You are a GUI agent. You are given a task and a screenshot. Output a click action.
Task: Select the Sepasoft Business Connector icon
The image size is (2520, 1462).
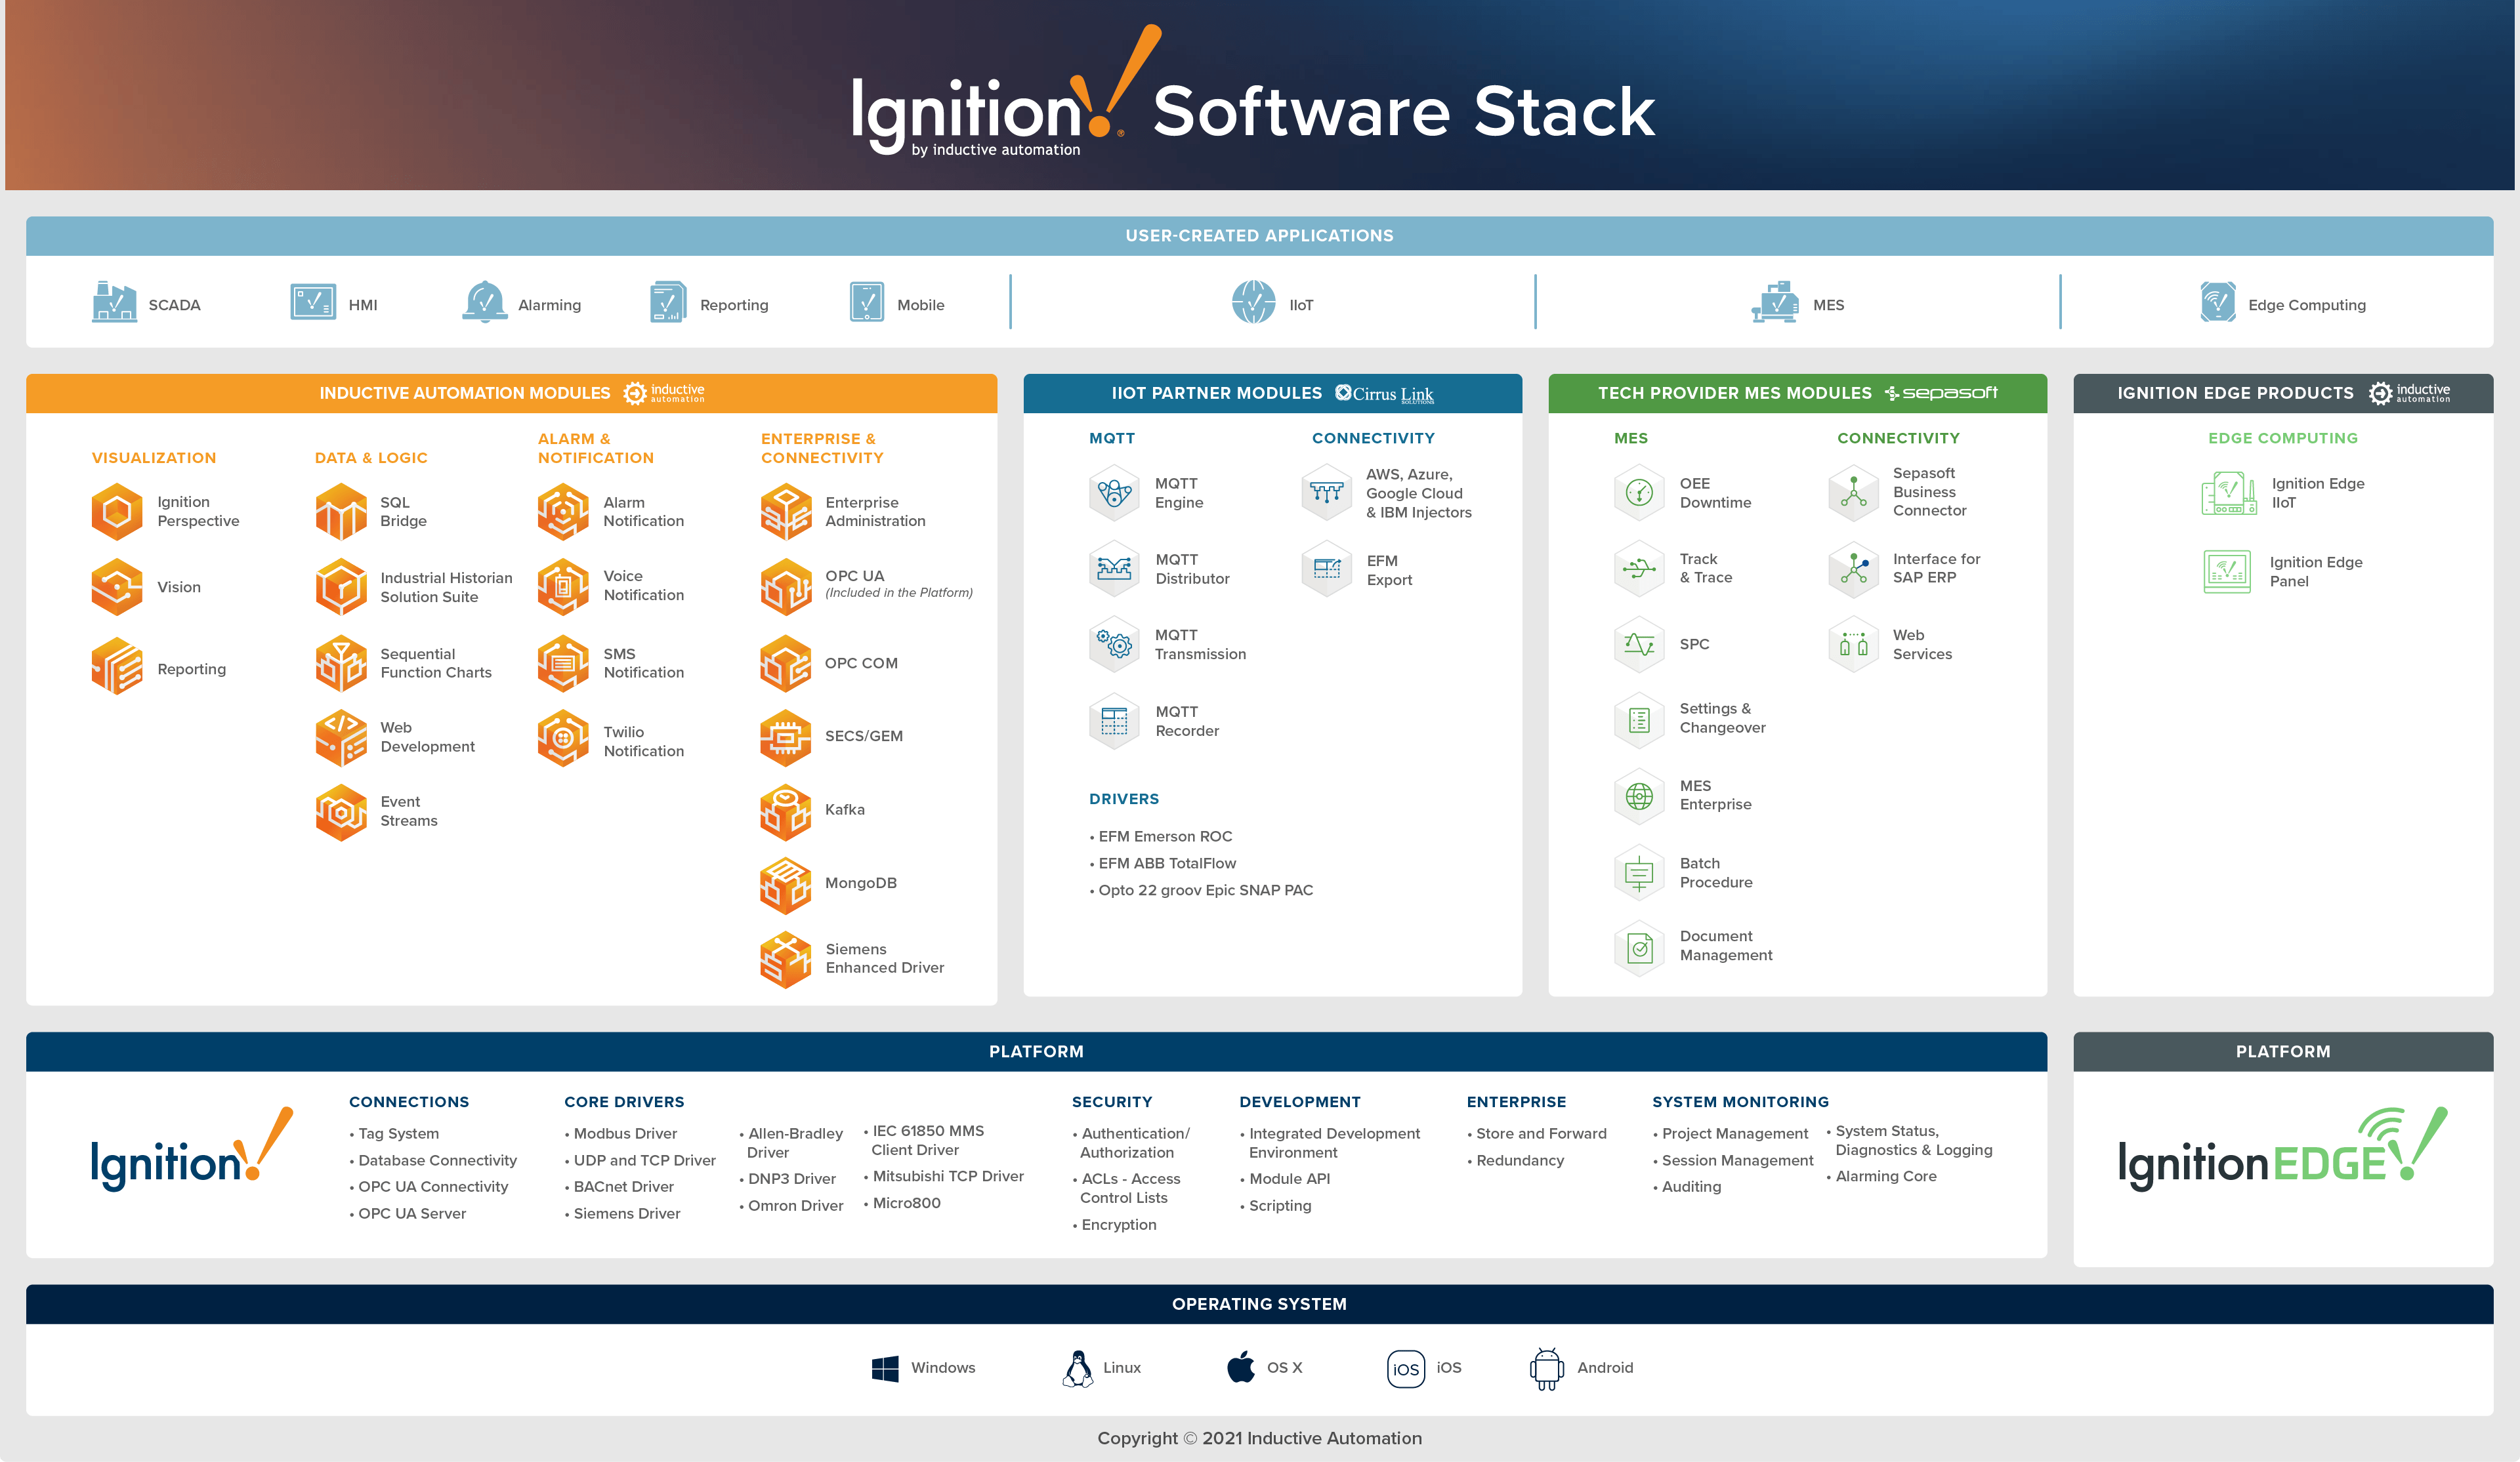point(1854,493)
